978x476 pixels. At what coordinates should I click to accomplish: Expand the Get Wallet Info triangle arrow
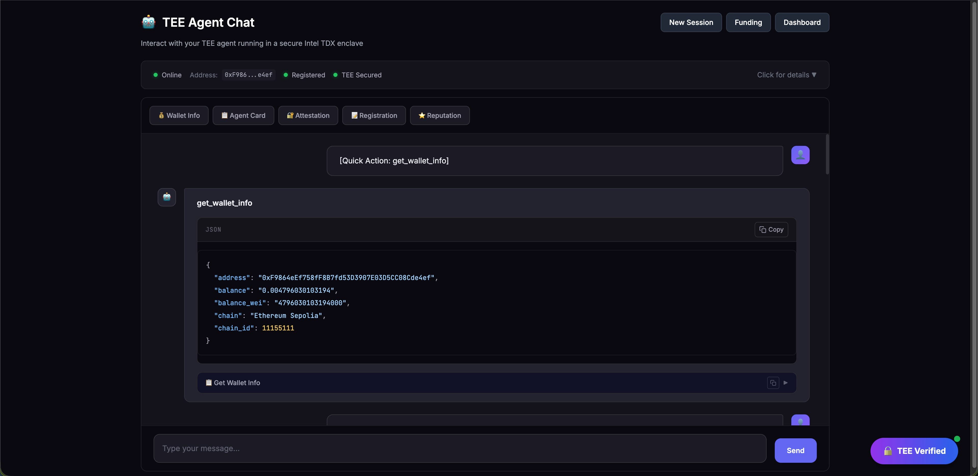(x=785, y=383)
